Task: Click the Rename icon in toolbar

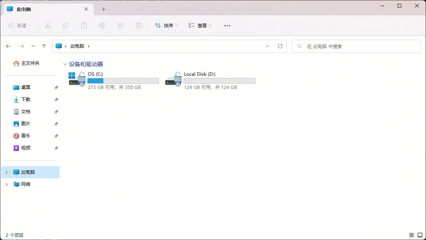Action: click(x=102, y=25)
